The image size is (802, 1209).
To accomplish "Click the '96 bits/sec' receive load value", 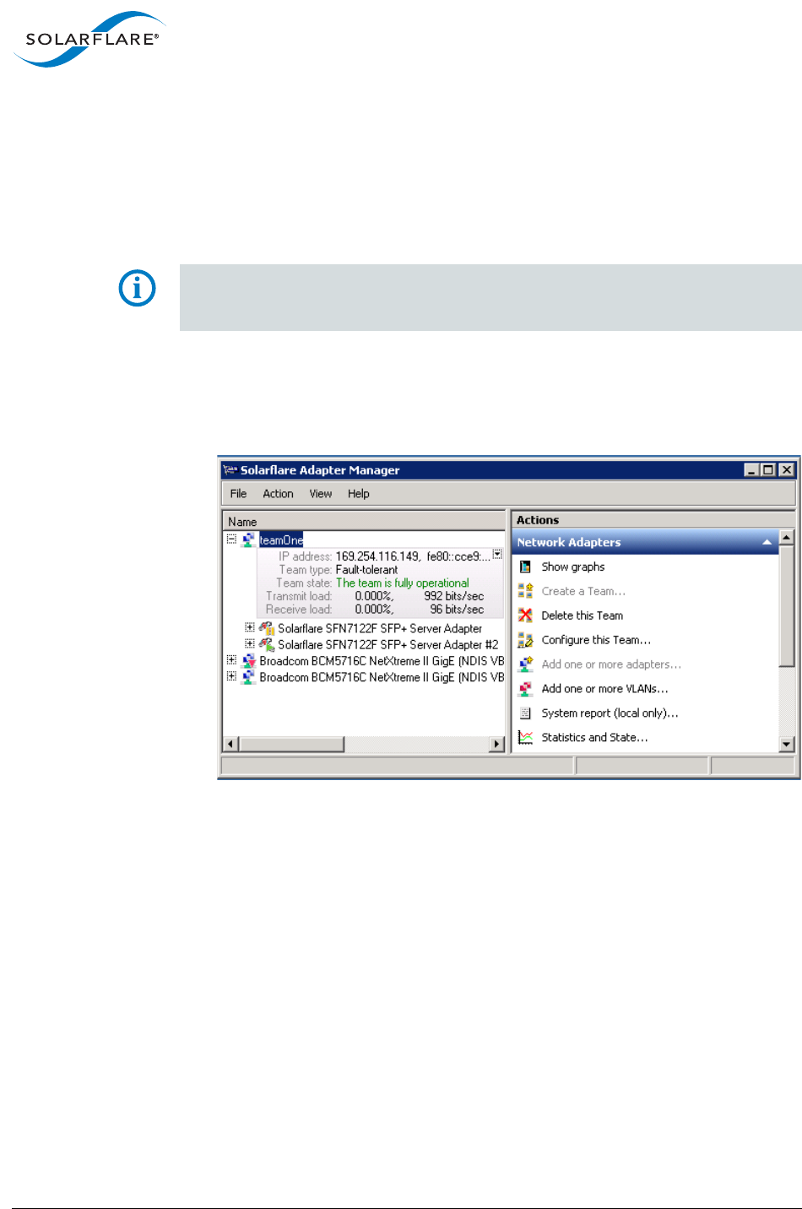I will click(x=457, y=610).
